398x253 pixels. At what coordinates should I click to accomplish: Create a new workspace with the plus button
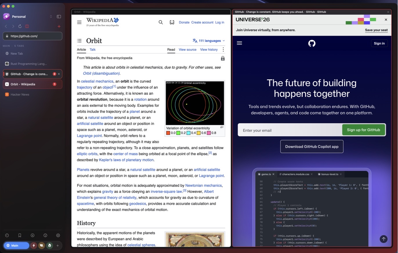point(57,245)
